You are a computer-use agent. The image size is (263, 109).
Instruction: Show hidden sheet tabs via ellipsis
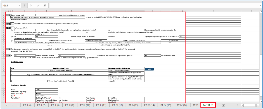17,105
